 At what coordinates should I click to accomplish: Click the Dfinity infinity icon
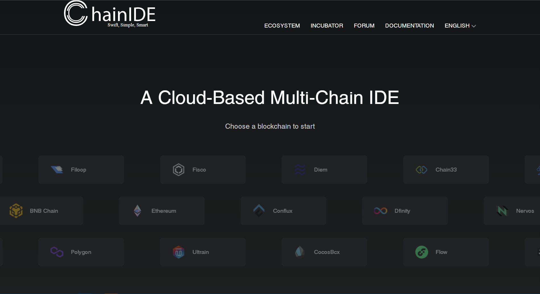click(380, 211)
